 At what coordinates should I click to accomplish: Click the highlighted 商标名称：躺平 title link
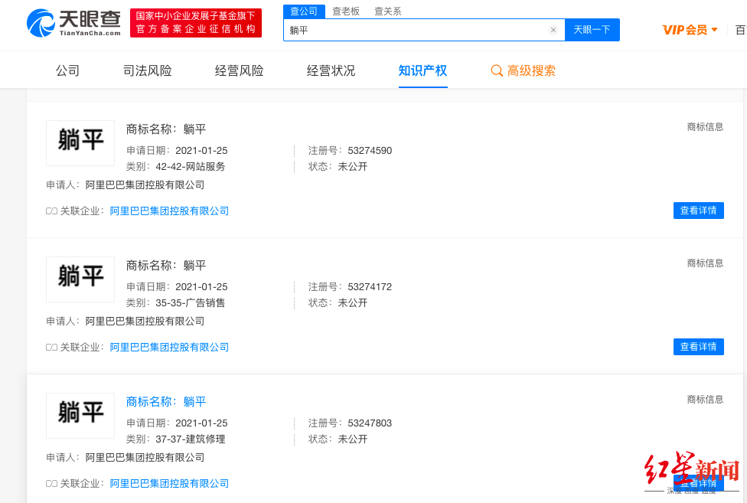pyautogui.click(x=166, y=401)
